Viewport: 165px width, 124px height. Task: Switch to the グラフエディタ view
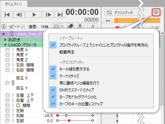click(122, 12)
